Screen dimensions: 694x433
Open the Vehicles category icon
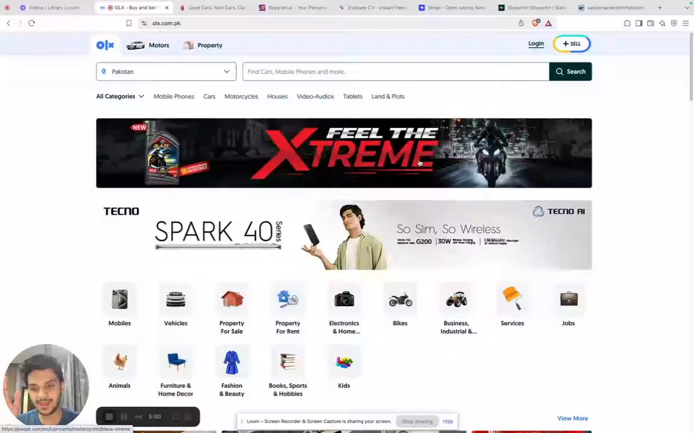pos(176,299)
